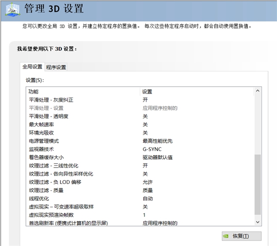
Task: Click the 设置 column header
Action: pyautogui.click(x=197, y=92)
